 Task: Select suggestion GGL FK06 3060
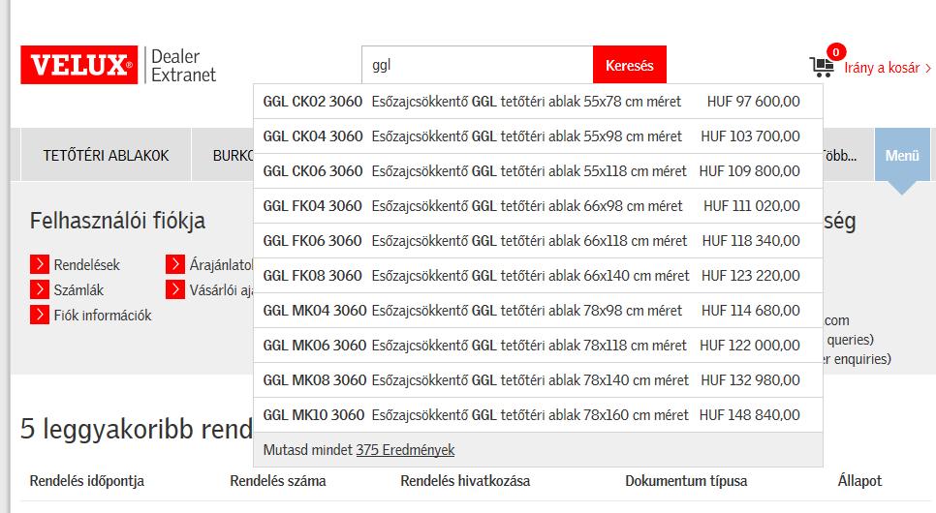coord(538,240)
